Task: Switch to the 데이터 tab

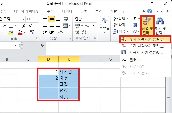Action: (x=67, y=11)
